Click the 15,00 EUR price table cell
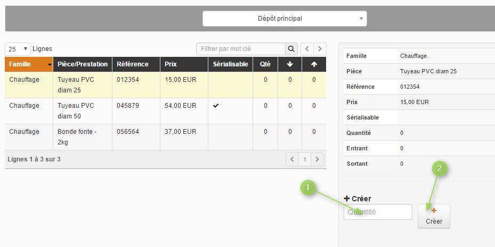Image resolution: width=495 pixels, height=247 pixels. (x=184, y=85)
